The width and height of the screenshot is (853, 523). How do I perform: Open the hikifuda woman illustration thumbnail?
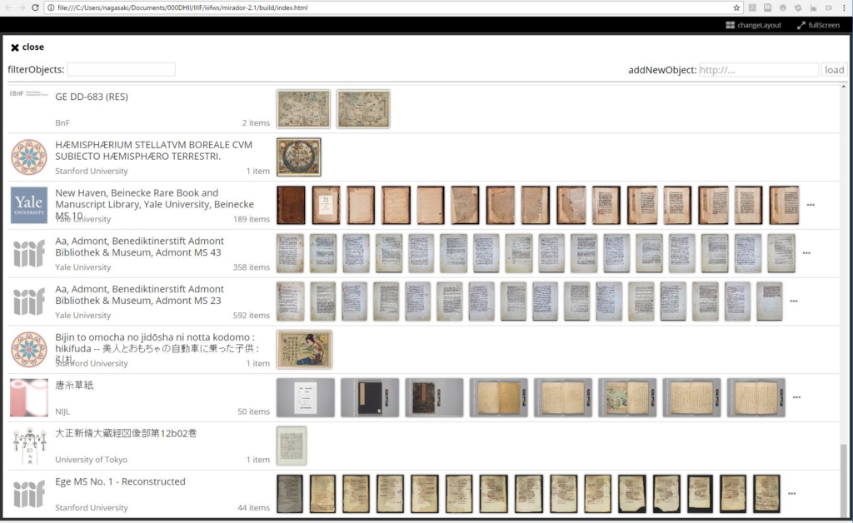pos(304,350)
